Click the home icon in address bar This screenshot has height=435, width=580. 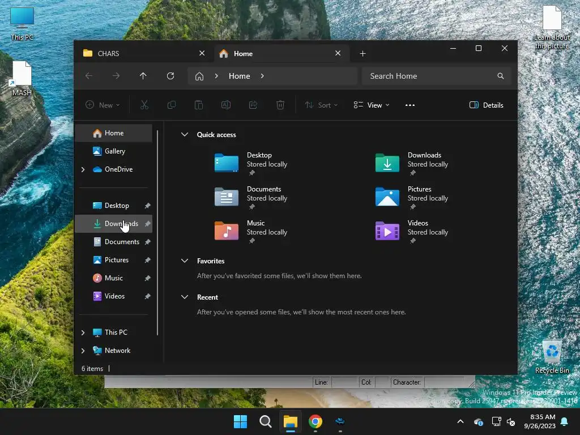(199, 76)
